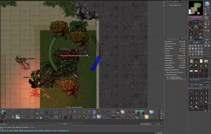Click the 'Balance:' value in Hunt Analyser
This screenshot has width=211, height=134.
(x=181, y=58)
